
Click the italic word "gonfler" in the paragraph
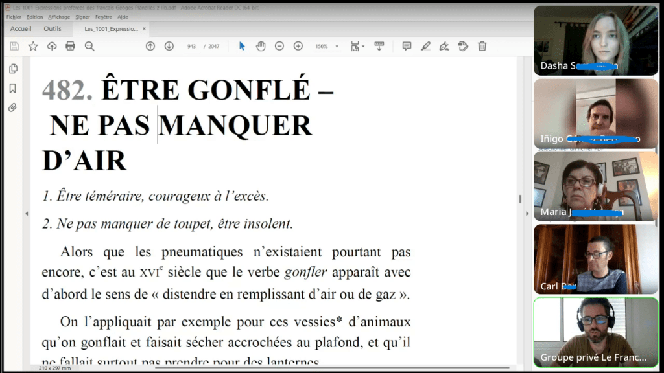306,273
